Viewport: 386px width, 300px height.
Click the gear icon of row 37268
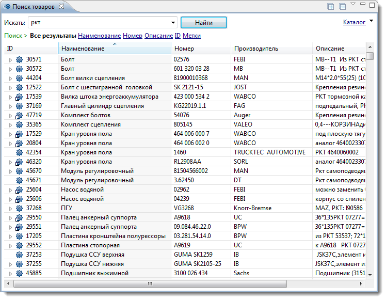[19, 209]
